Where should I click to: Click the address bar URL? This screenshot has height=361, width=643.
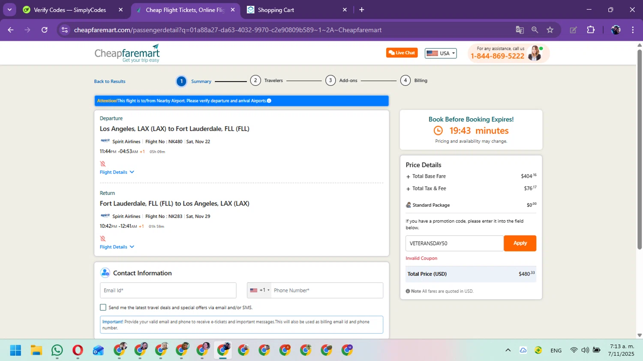(228, 30)
